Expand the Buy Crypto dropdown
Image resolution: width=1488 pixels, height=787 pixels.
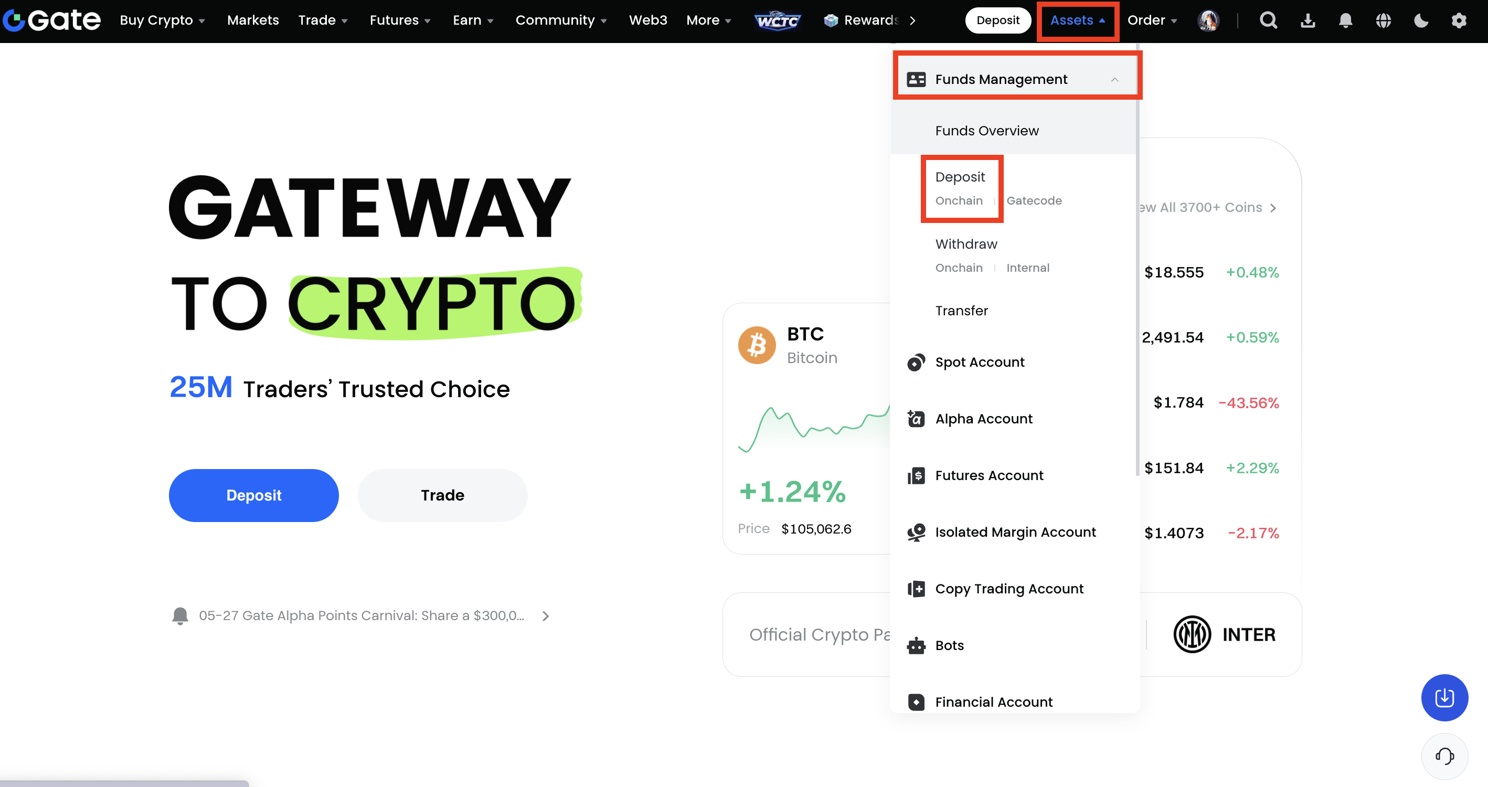(x=162, y=21)
